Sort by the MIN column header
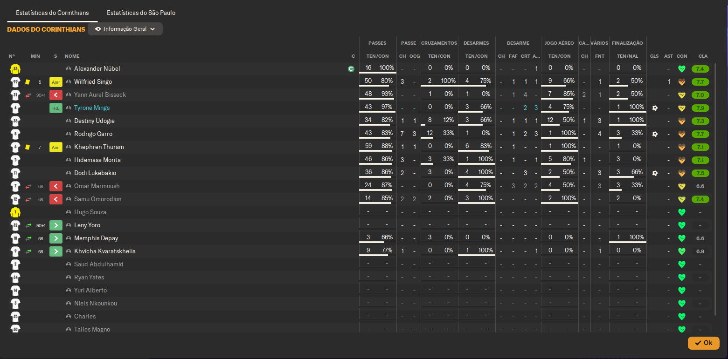This screenshot has width=728, height=359. click(35, 56)
